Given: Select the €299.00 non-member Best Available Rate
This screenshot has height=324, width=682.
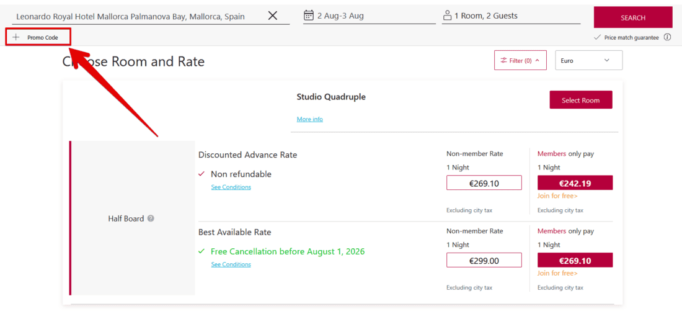Looking at the screenshot, I should (x=484, y=261).
